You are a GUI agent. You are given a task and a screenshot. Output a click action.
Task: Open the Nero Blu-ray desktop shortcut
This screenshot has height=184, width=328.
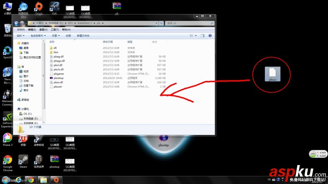[8, 75]
